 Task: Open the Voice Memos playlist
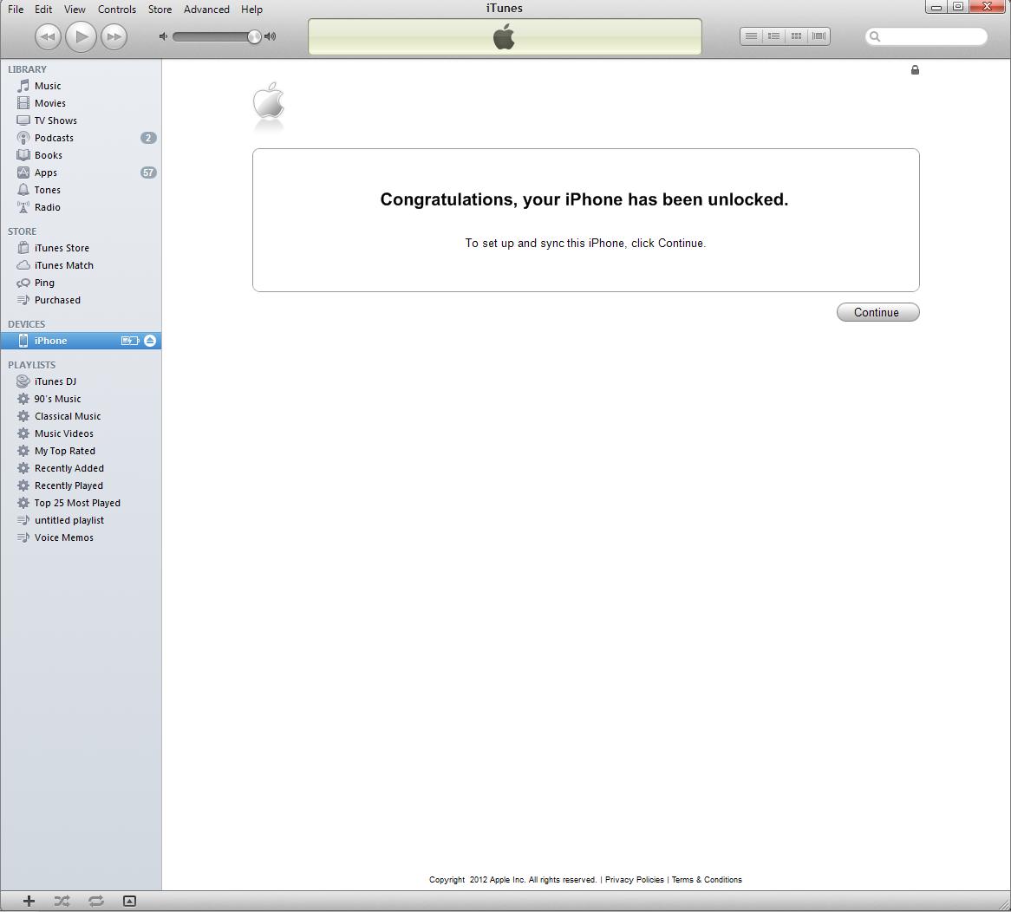81,538
